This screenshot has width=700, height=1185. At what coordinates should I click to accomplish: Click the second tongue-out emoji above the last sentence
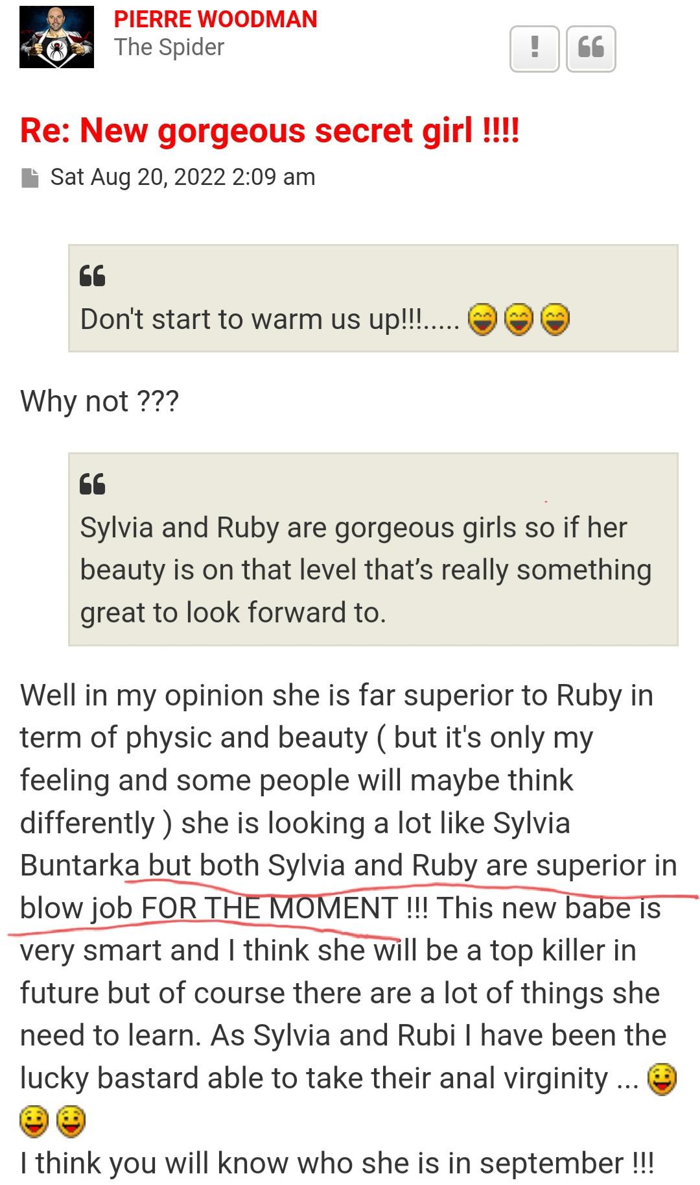pyautogui.click(x=71, y=1121)
